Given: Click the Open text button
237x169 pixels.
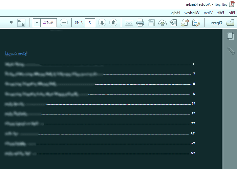Looking at the screenshot, I should click(217, 23).
